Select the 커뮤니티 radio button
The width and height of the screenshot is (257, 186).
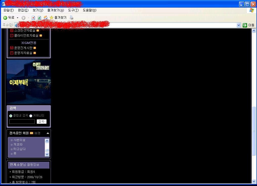pyautogui.click(x=31, y=116)
